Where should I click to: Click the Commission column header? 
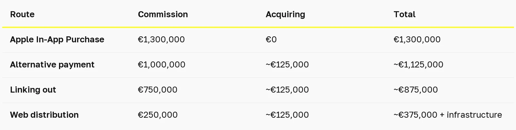coord(163,14)
